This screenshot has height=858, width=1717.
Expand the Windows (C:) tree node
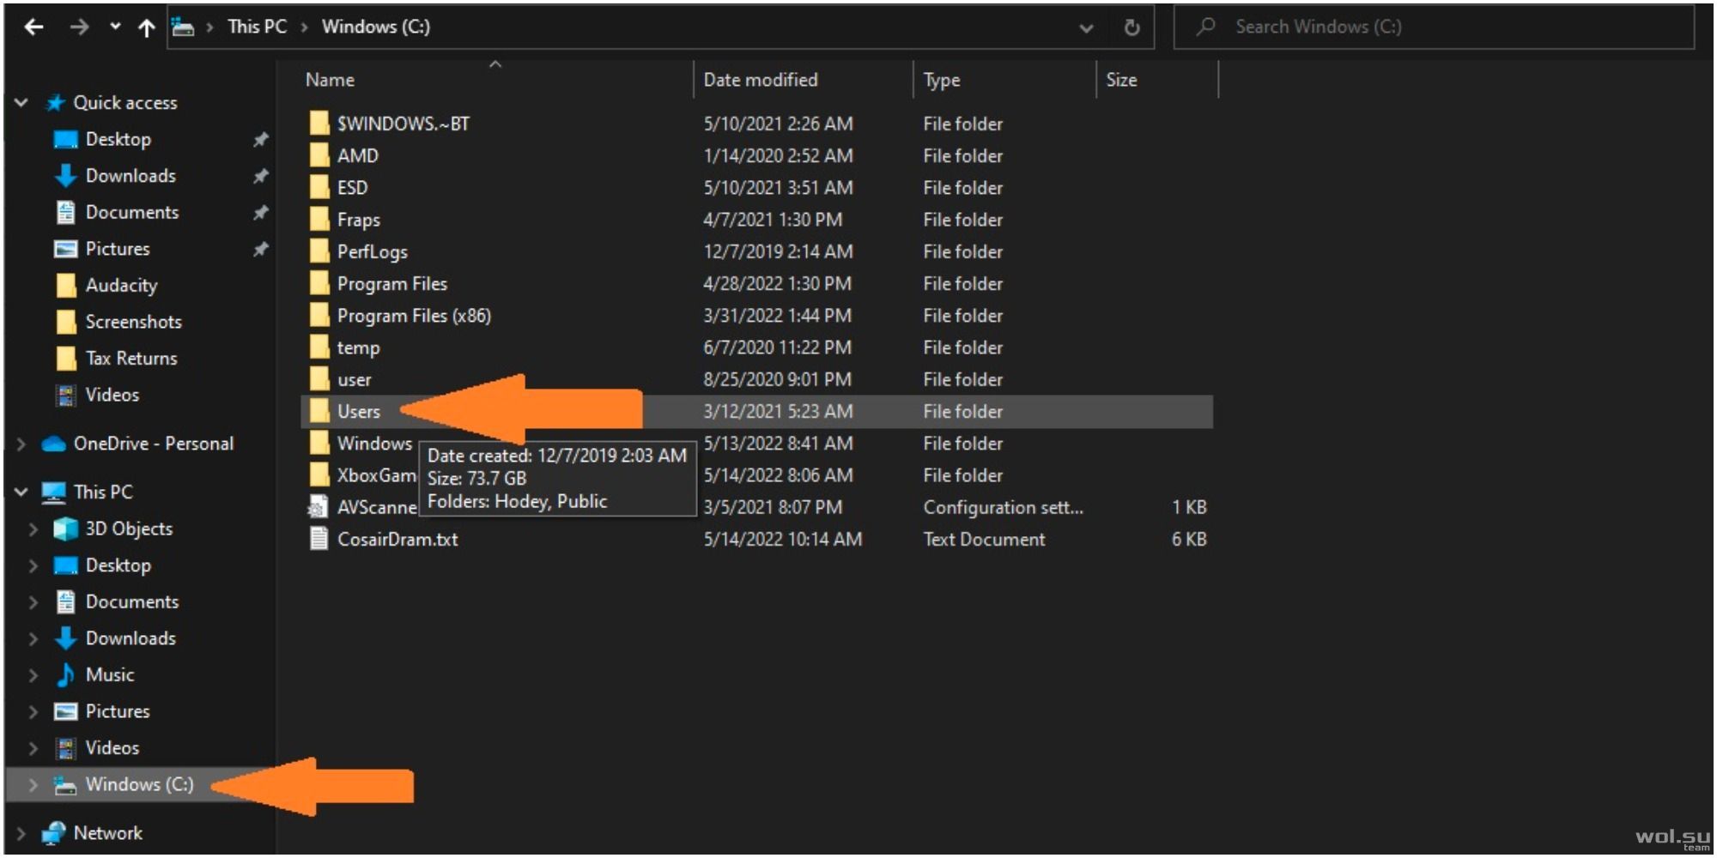pos(33,784)
